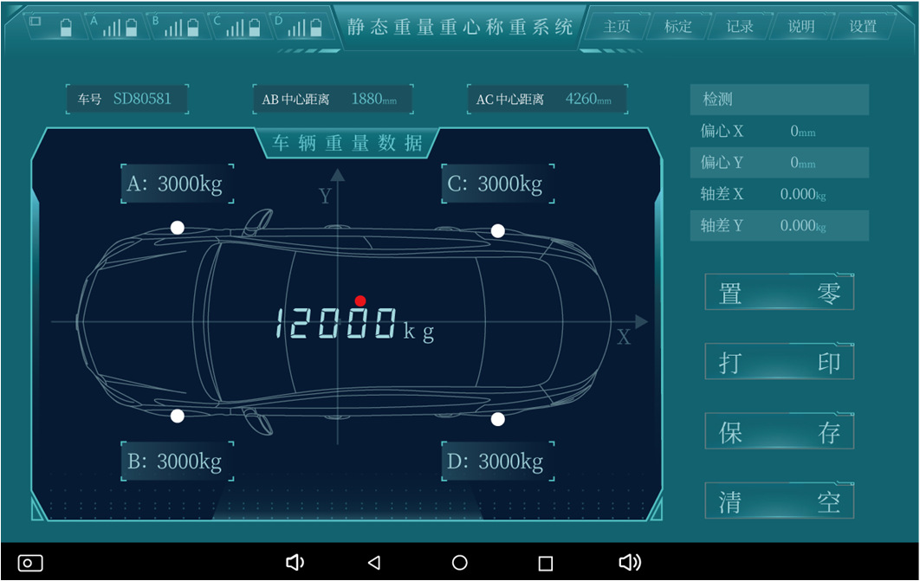920x581 pixels.
Task: Toggle the white marker near corner C
Action: [498, 230]
